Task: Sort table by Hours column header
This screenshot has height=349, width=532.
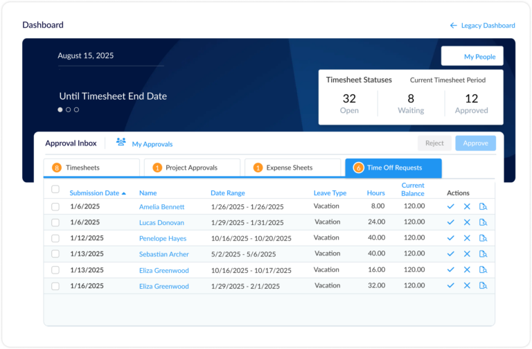Action: (375, 193)
